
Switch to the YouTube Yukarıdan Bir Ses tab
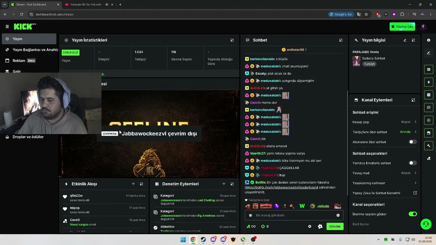[x=89, y=4]
